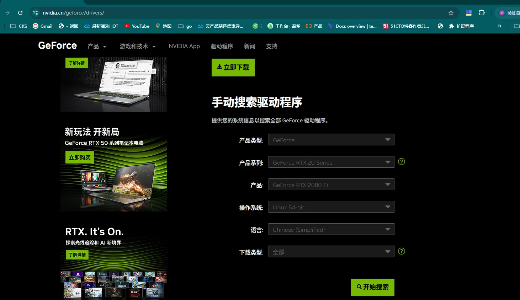This screenshot has height=300, width=520.
Task: Click the 探索光线追踪和 AI 新境界 text
Action: click(x=93, y=243)
